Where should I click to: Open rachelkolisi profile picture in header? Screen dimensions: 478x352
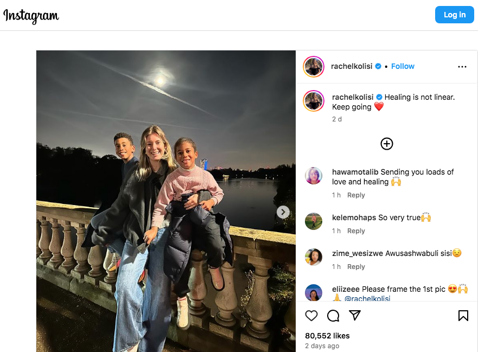point(314,67)
